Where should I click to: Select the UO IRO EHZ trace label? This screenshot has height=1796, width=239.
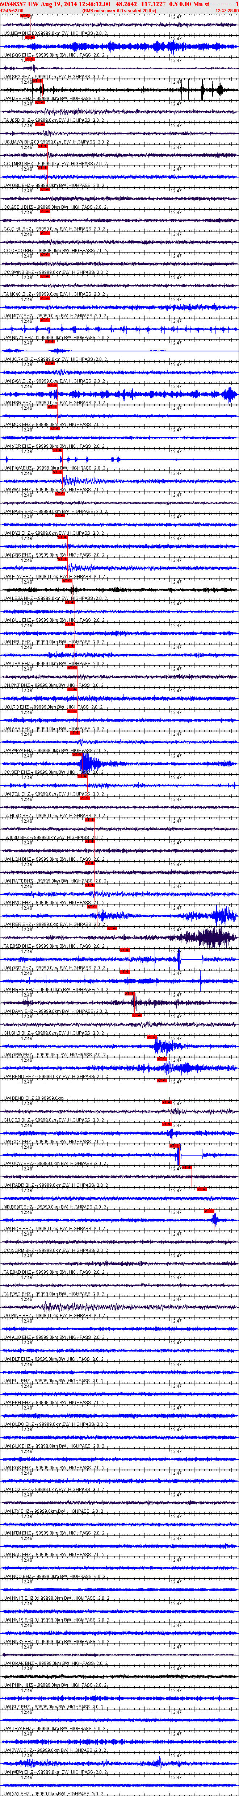[x=54, y=708]
